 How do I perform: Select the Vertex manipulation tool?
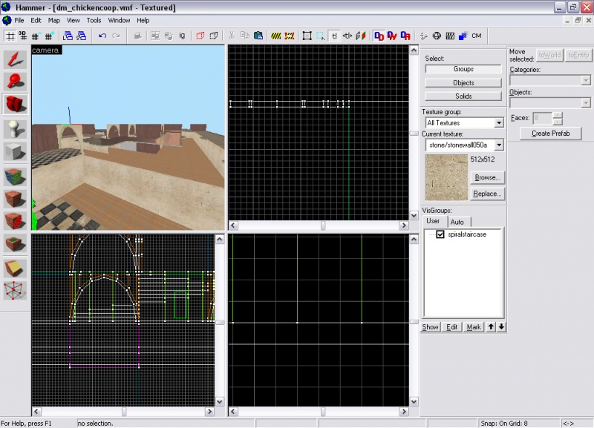click(15, 291)
